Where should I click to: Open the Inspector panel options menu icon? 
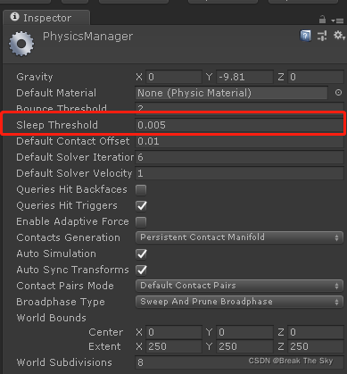pos(337,21)
